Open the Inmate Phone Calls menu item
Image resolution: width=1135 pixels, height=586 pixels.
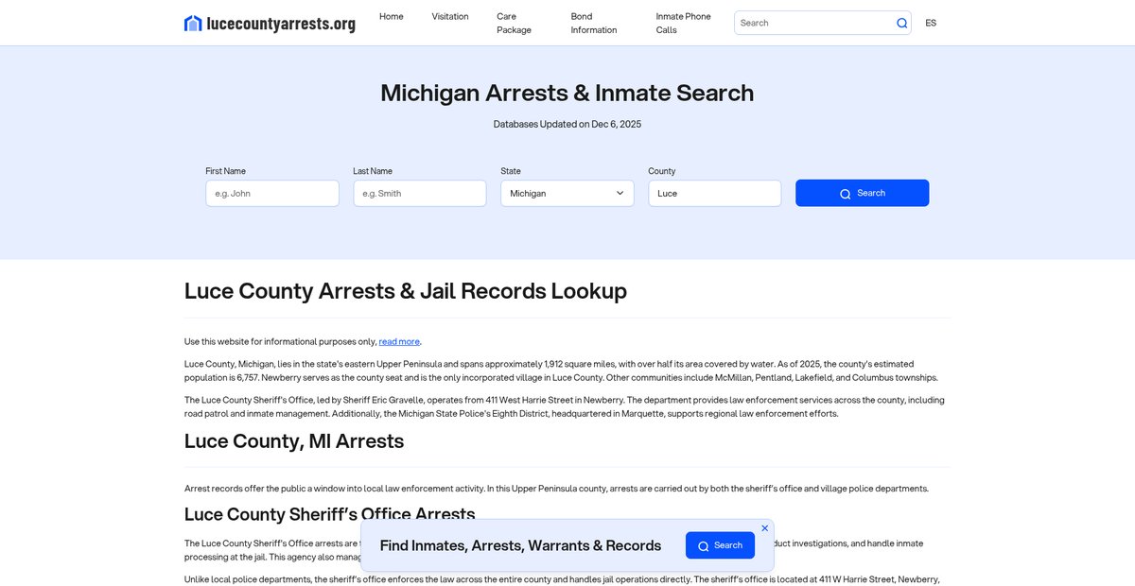click(x=684, y=23)
